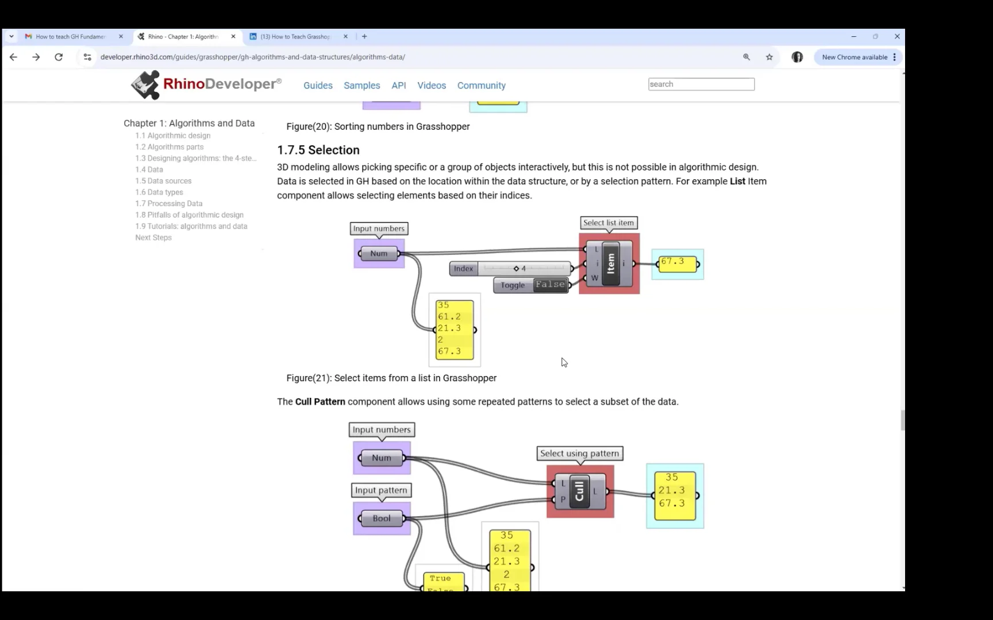993x620 pixels.
Task: Open a new tab with the plus button
Action: point(364,36)
